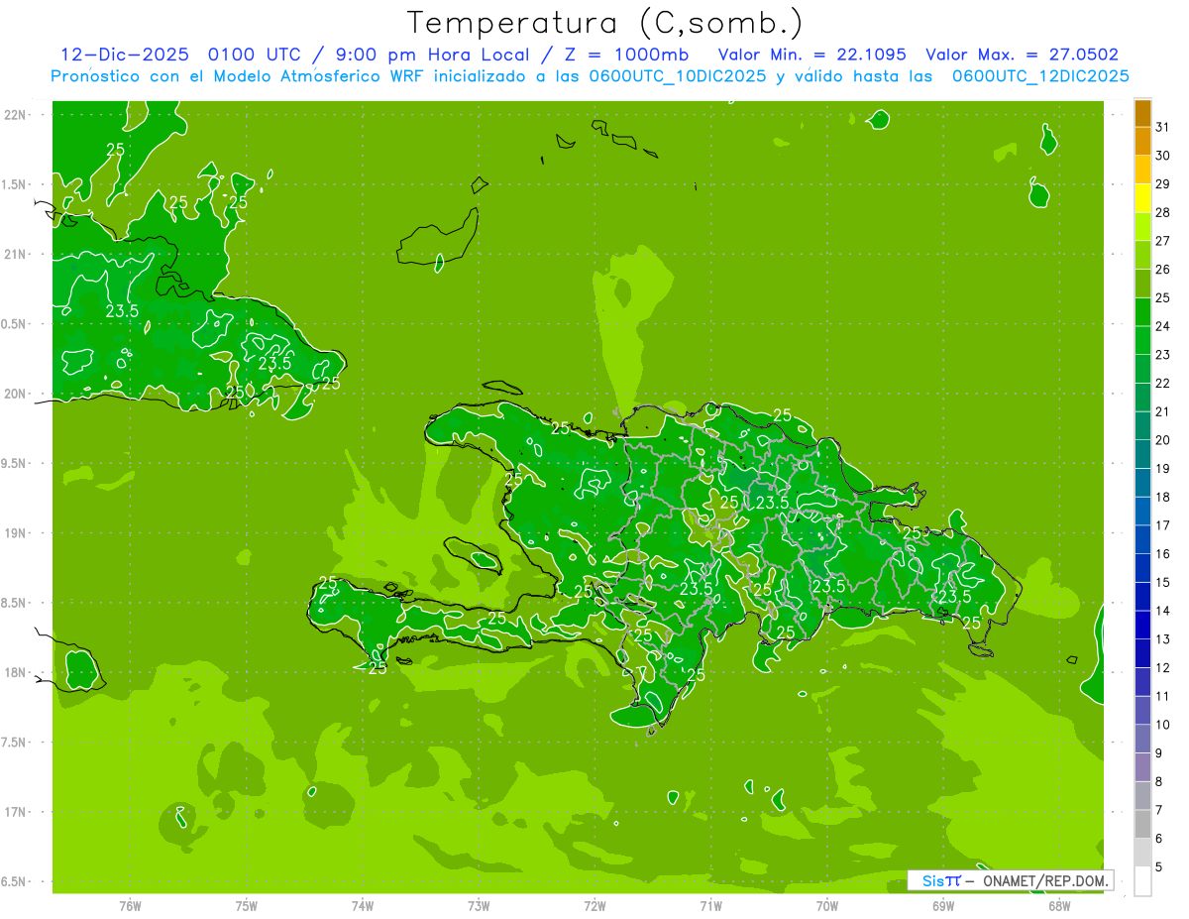Click the '17N' latitude axis label
Image resolution: width=1189 pixels, height=919 pixels.
tap(15, 812)
